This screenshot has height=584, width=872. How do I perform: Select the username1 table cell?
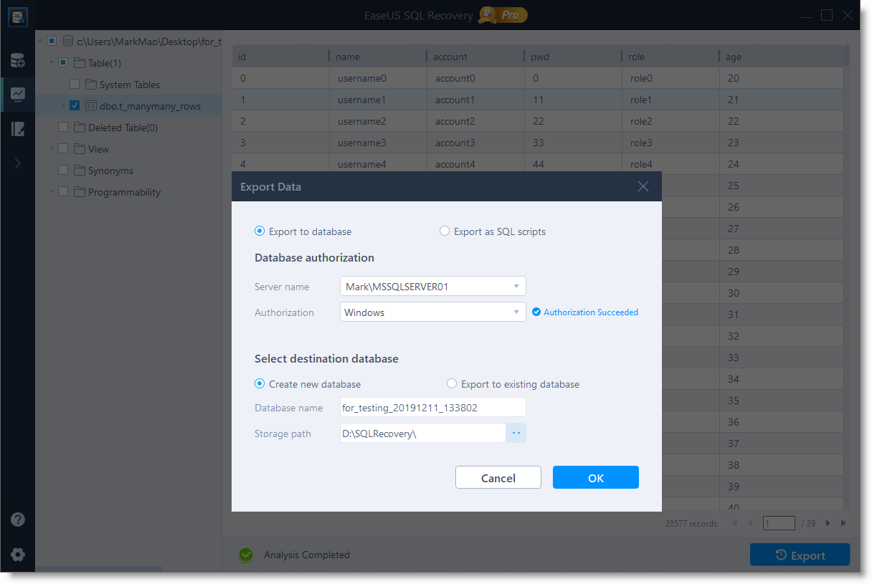tap(377, 100)
